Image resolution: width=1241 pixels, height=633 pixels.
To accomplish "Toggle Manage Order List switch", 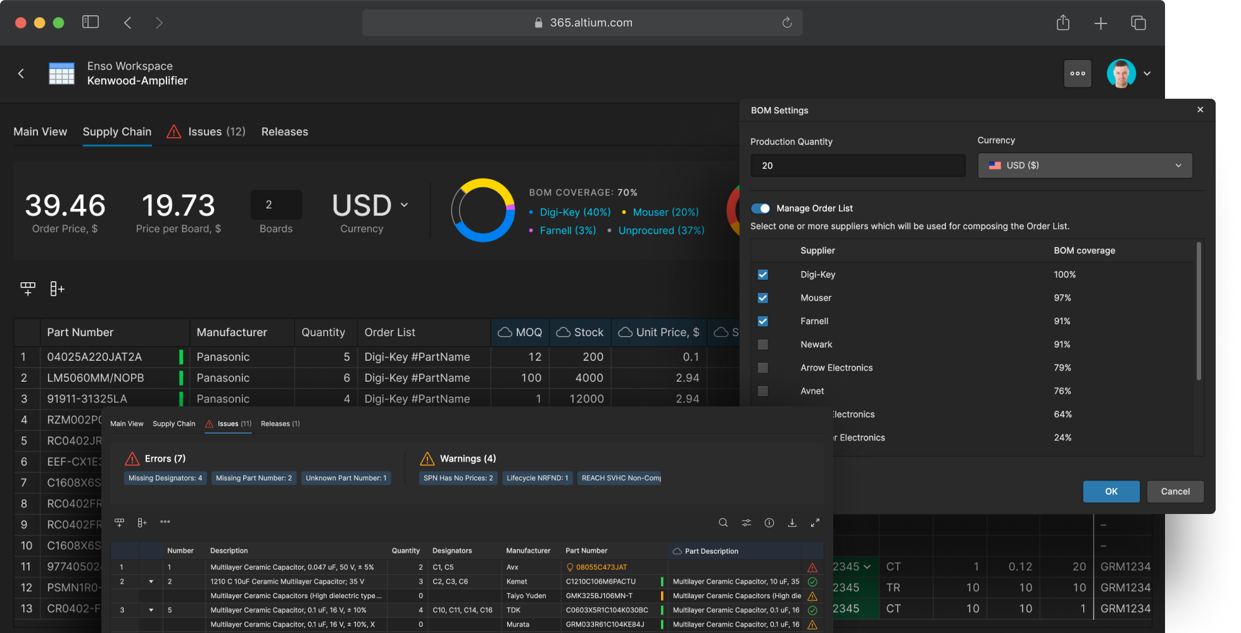I will [x=760, y=208].
